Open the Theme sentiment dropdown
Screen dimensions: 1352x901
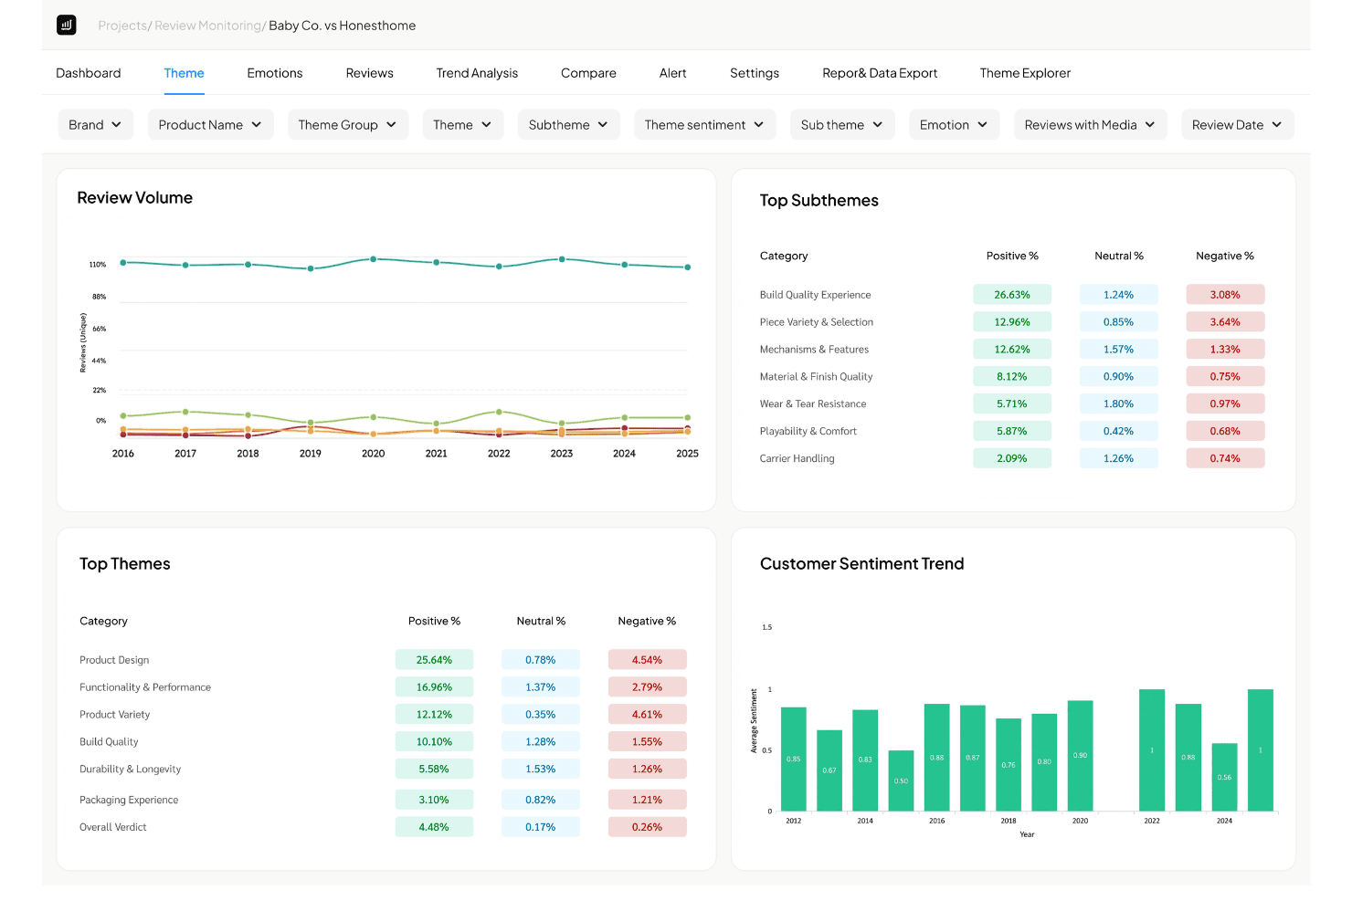(x=704, y=125)
